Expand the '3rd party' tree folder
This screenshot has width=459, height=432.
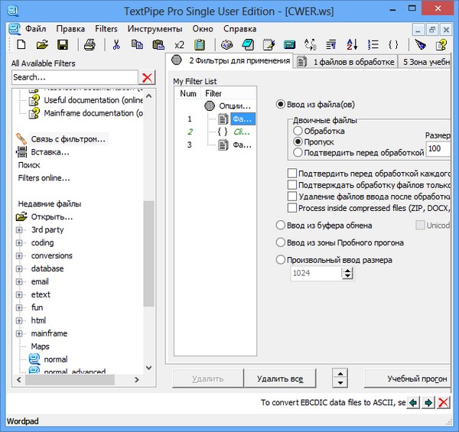[20, 230]
